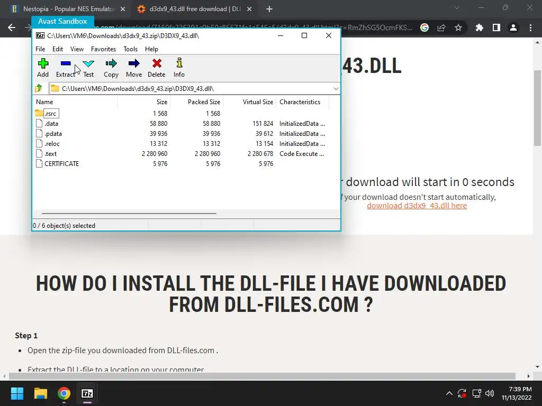Show hidden system tray icons

coord(449,393)
